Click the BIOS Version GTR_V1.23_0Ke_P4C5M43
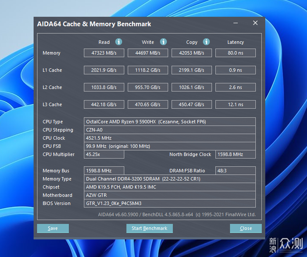 tap(170, 203)
